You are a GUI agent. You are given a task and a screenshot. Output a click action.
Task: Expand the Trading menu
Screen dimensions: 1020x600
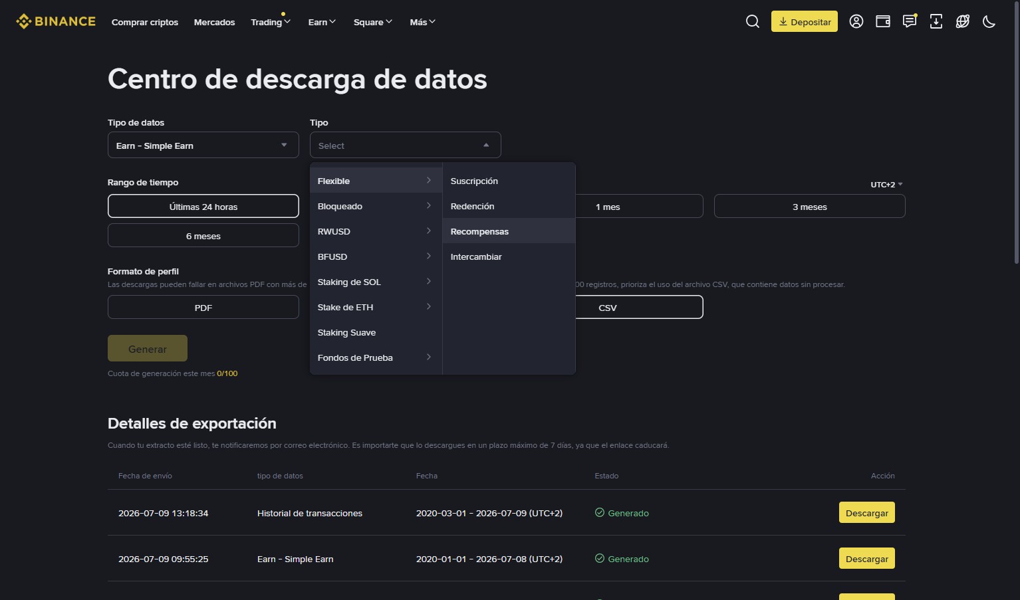click(x=271, y=22)
